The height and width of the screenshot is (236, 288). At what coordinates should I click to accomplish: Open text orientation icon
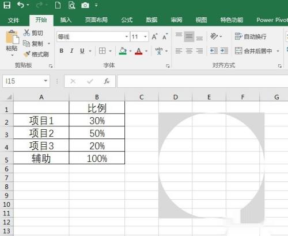point(214,36)
